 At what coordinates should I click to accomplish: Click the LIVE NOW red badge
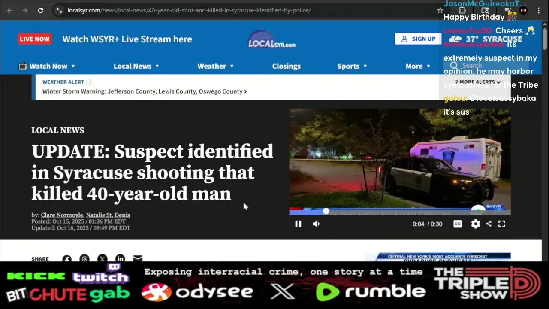tap(35, 39)
